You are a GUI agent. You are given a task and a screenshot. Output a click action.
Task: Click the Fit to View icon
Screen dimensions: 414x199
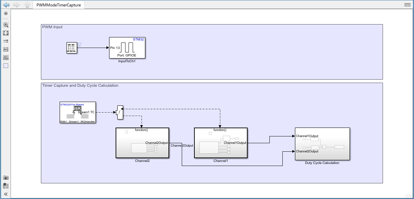6,33
